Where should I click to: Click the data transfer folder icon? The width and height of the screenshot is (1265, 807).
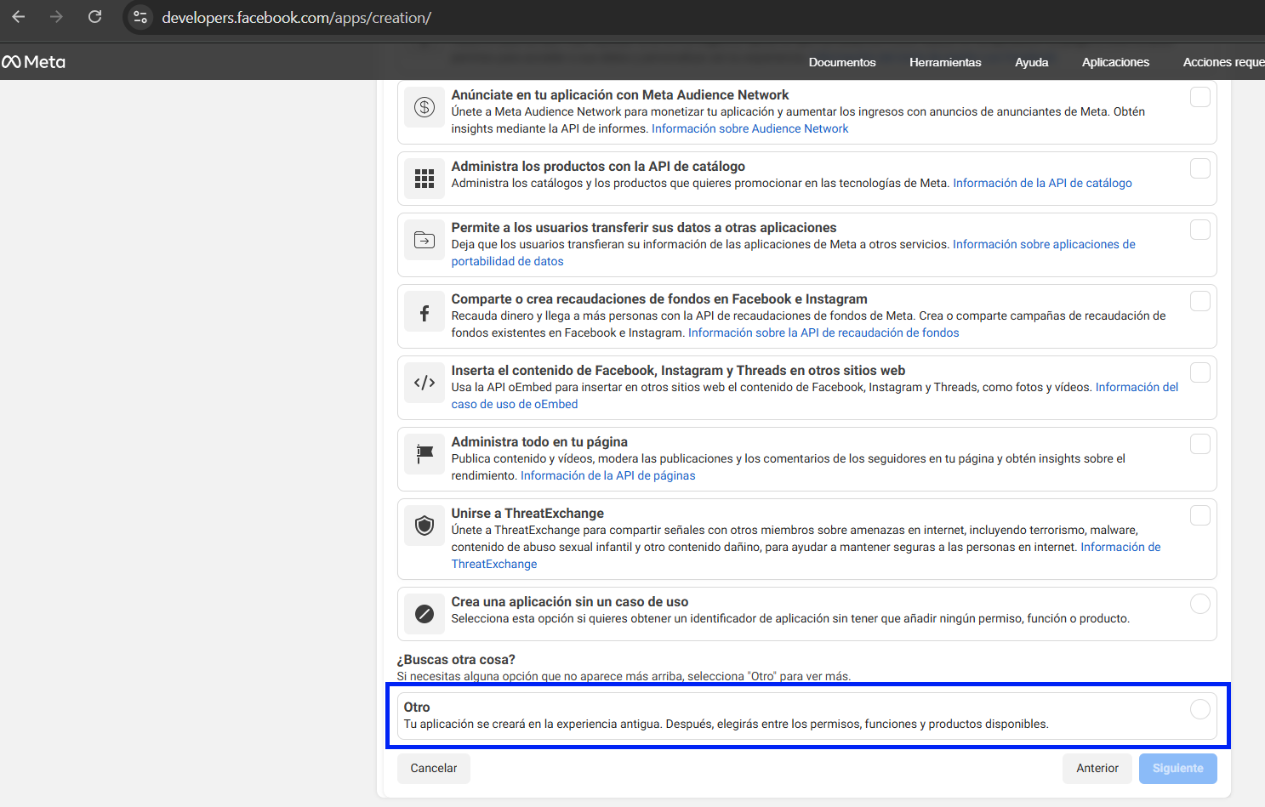coord(424,241)
